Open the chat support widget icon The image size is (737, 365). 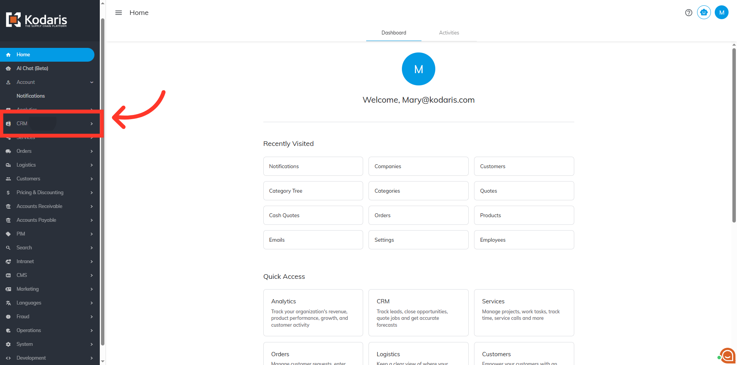[727, 355]
